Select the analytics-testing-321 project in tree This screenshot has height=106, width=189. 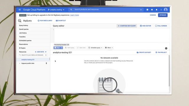[x=28, y=59]
